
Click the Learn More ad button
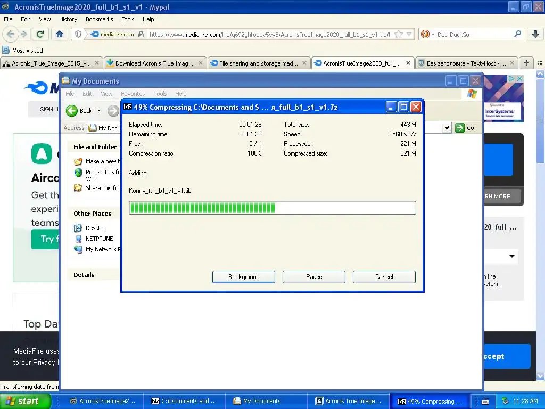tap(502, 196)
